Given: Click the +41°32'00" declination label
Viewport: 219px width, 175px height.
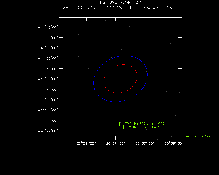Looking at the screenshot, I should pos(48,79).
